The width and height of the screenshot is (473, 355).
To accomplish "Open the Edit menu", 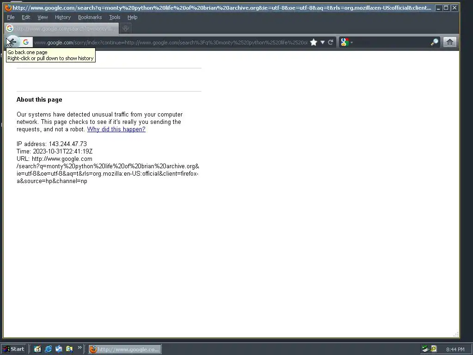I will (x=26, y=17).
